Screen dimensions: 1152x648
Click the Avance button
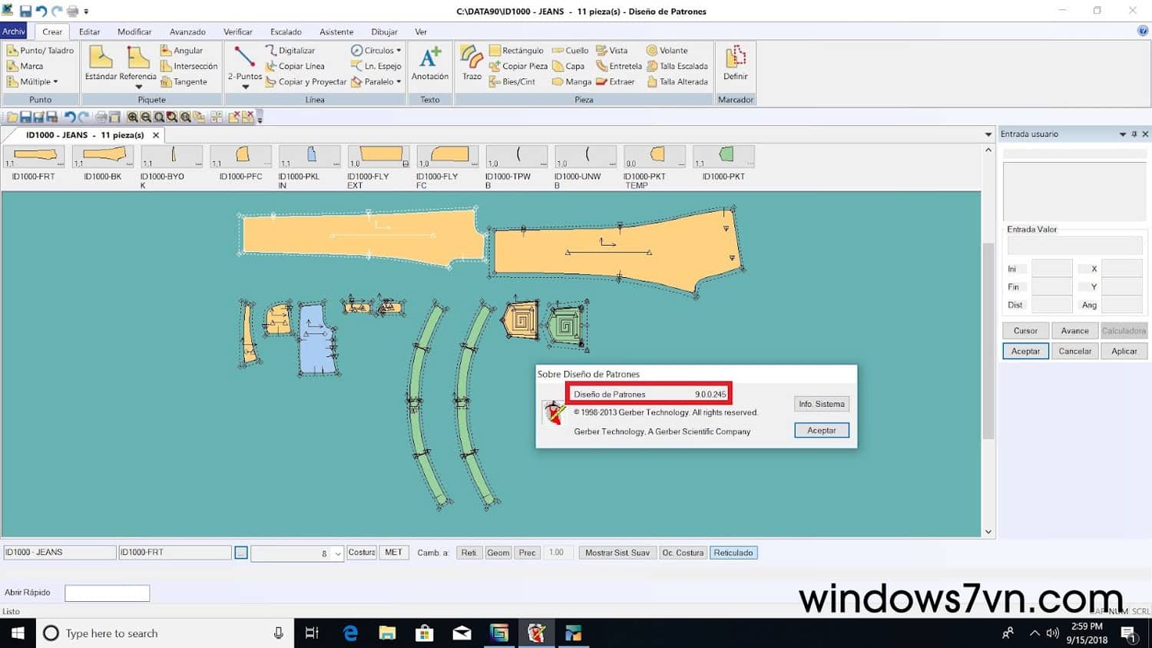point(1074,331)
